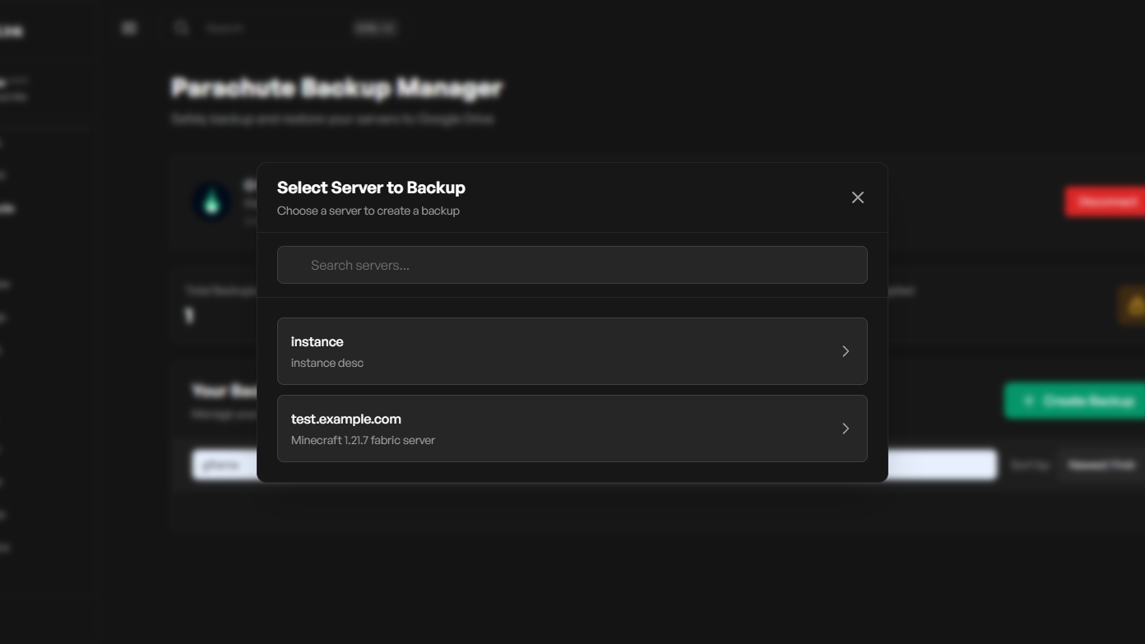The height and width of the screenshot is (644, 1145).
Task: Click the magnifier search icon in header
Action: (182, 28)
